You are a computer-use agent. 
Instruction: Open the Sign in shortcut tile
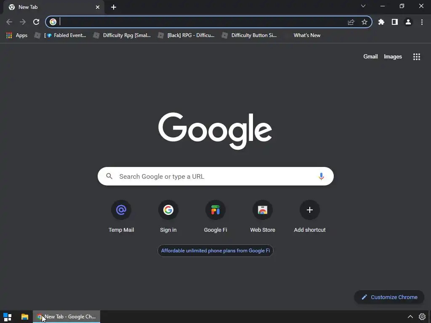[x=168, y=217]
